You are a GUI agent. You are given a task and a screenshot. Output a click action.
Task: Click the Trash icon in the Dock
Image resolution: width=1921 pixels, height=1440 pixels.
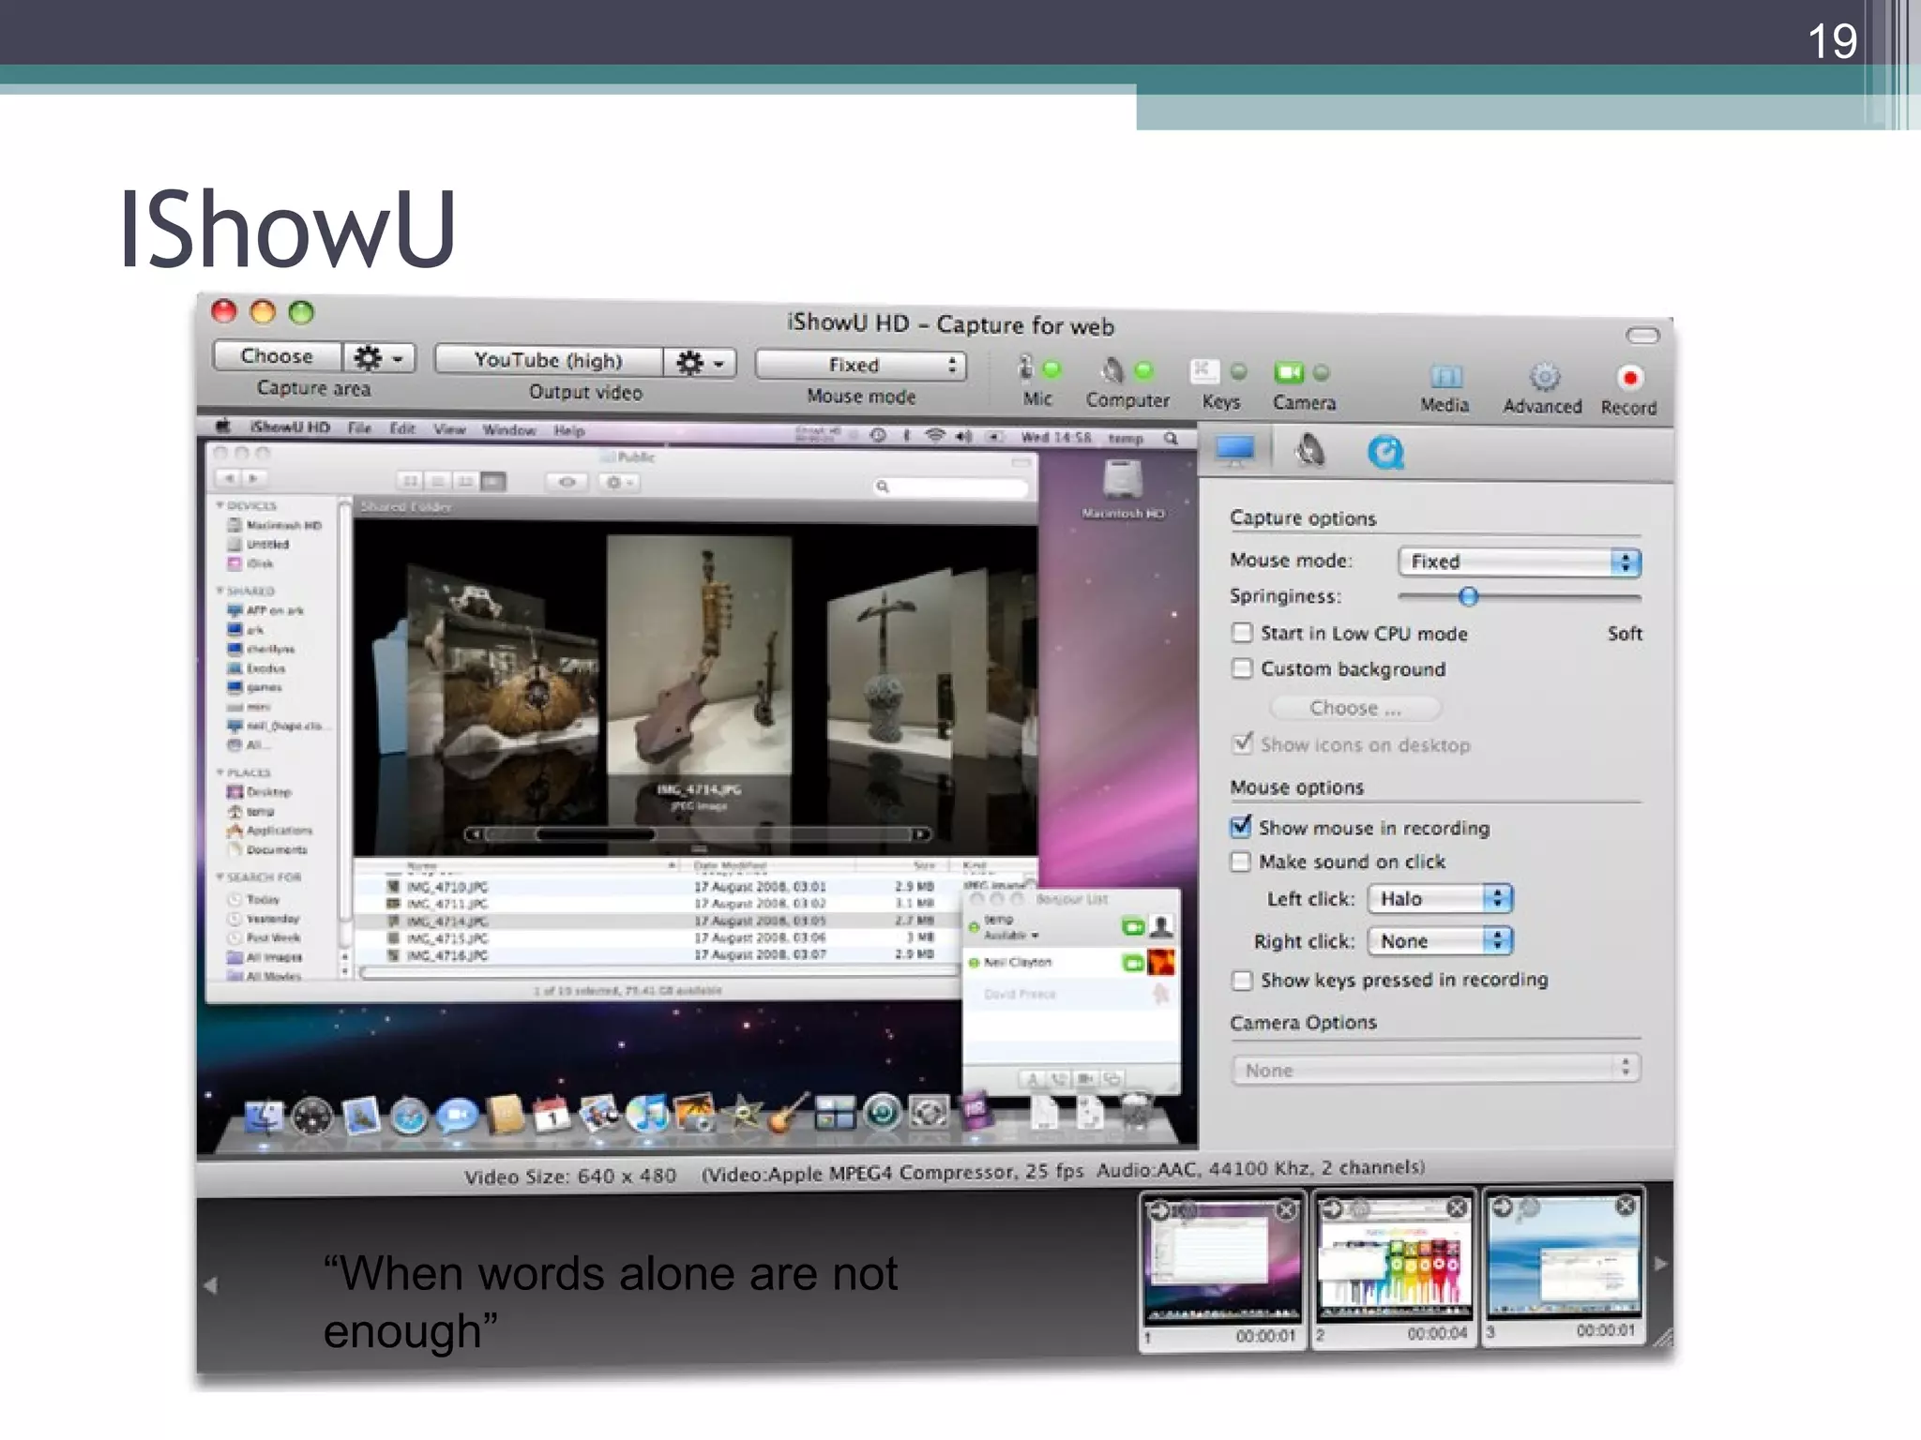tap(1136, 1113)
